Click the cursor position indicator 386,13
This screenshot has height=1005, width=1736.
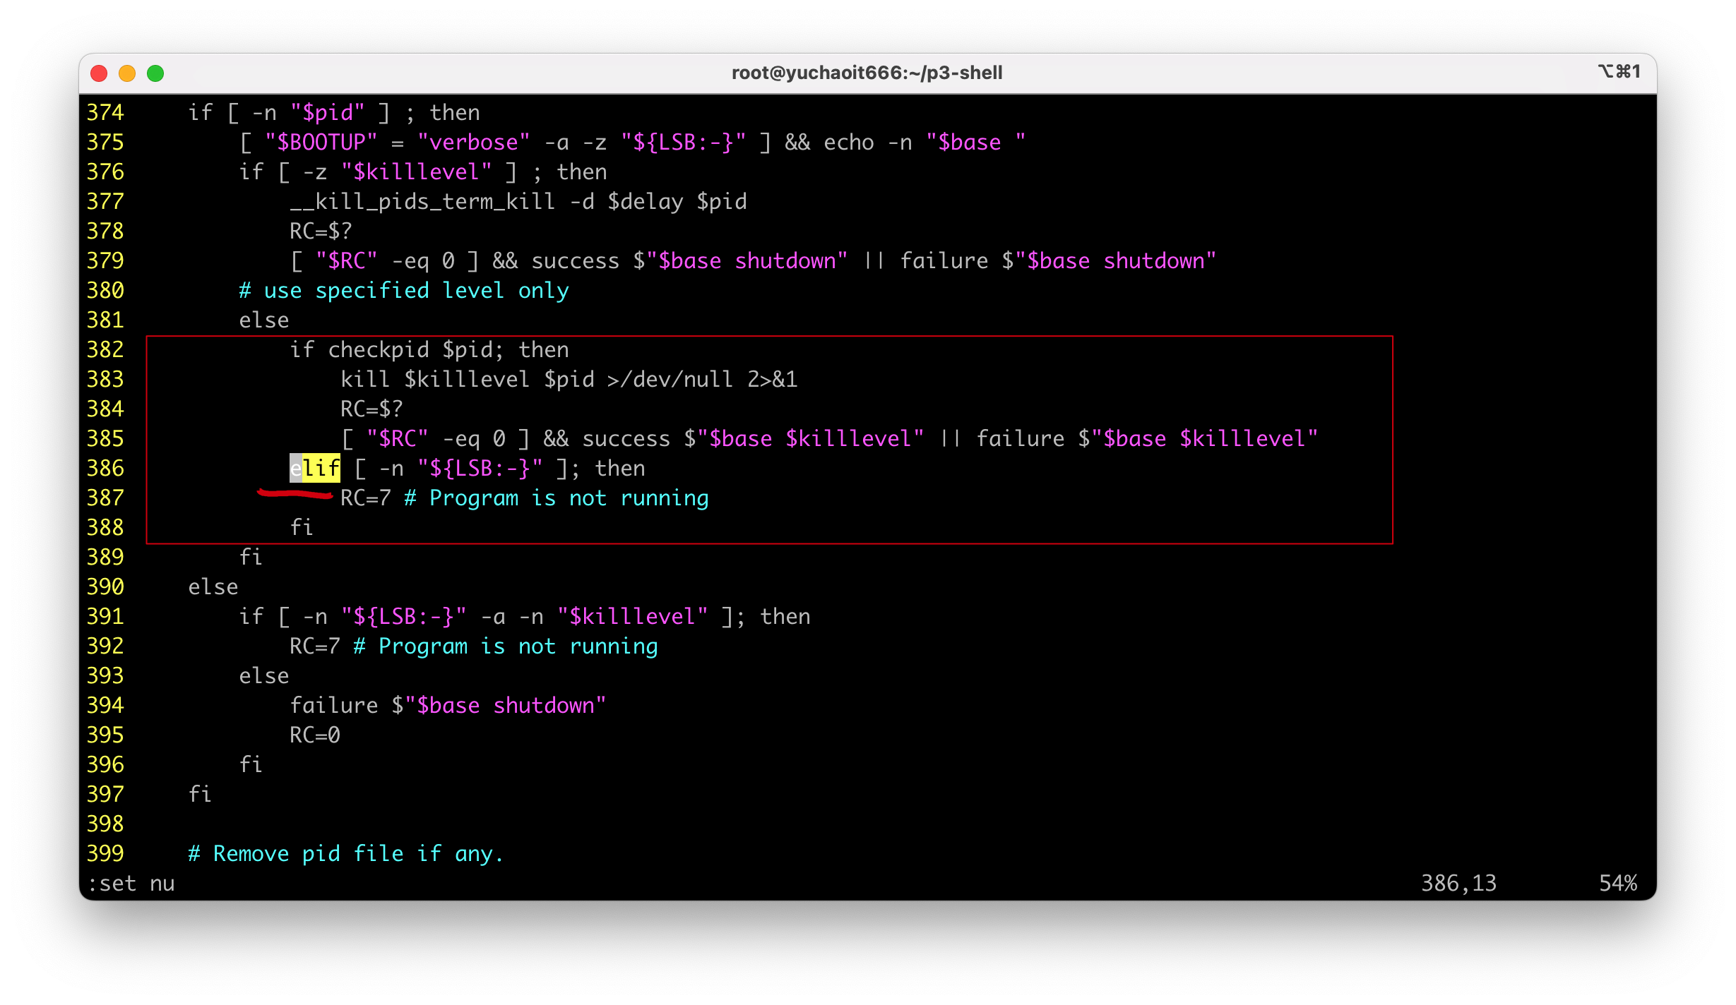pos(1458,884)
